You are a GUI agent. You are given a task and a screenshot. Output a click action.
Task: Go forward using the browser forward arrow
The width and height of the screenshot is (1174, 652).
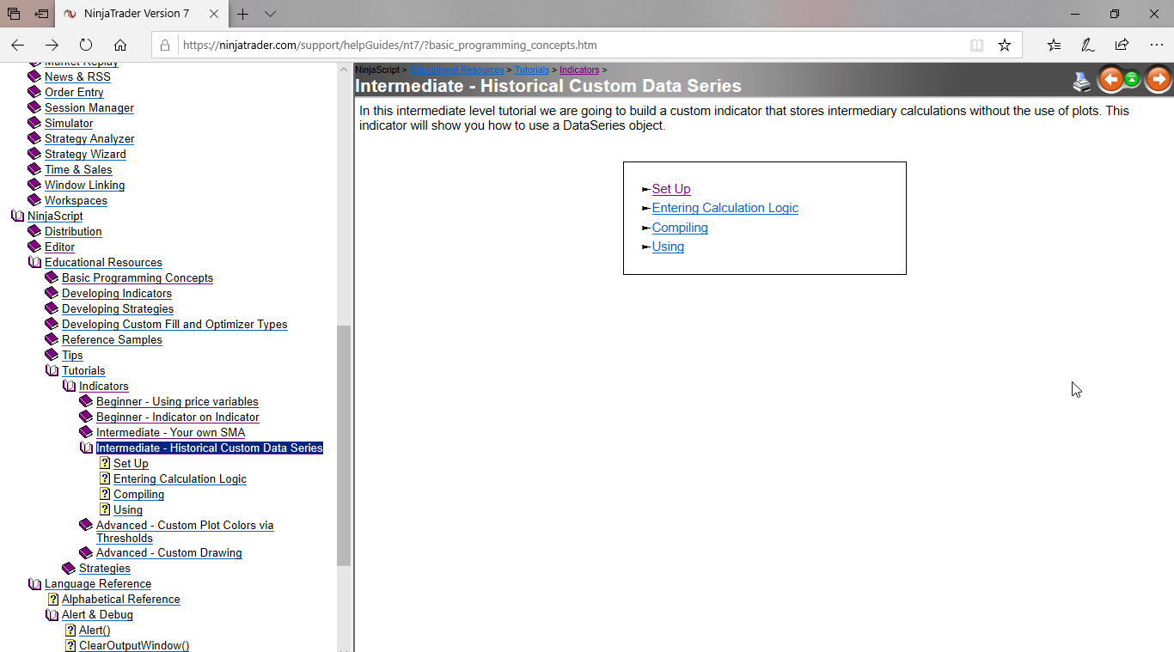point(52,45)
